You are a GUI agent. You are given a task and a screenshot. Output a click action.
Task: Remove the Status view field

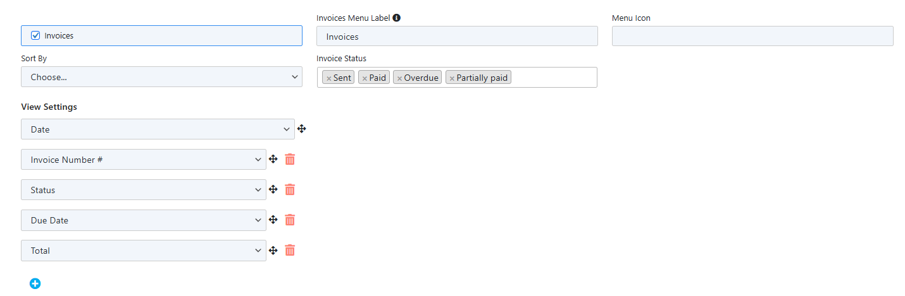[290, 189]
